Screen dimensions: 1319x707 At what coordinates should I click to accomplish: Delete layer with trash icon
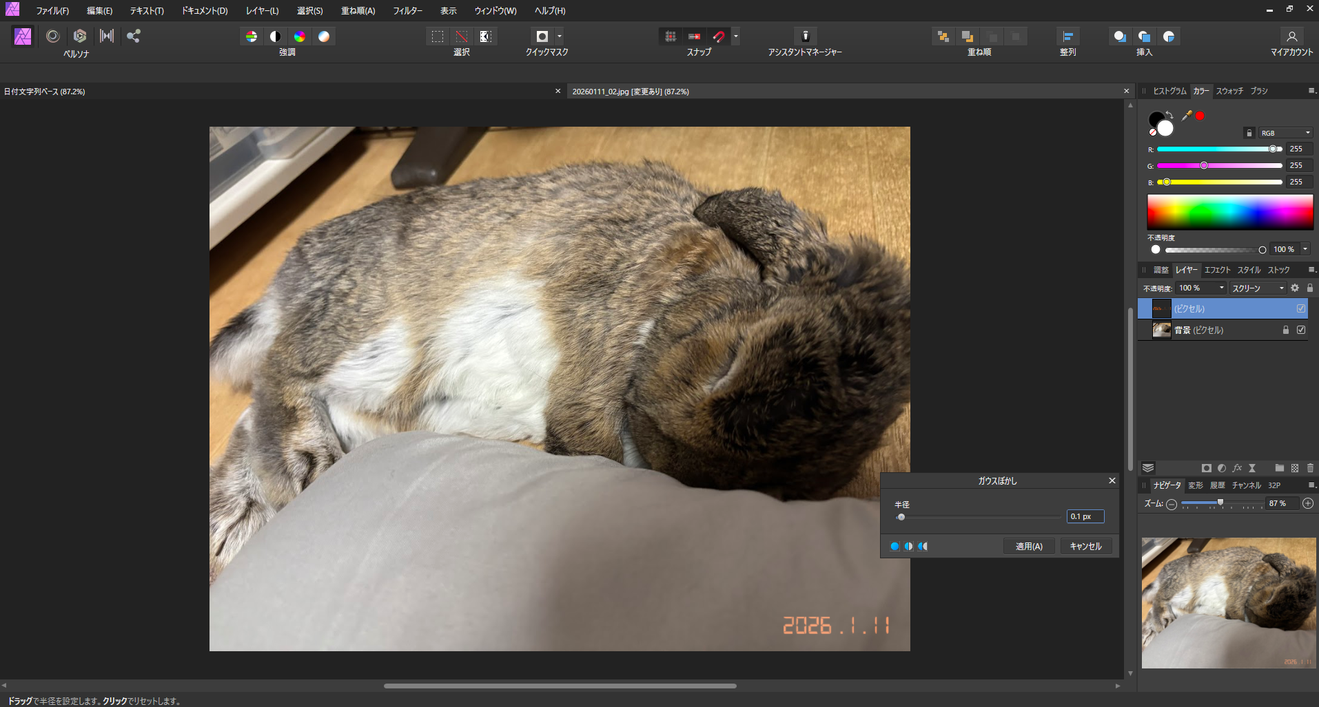[x=1310, y=468]
